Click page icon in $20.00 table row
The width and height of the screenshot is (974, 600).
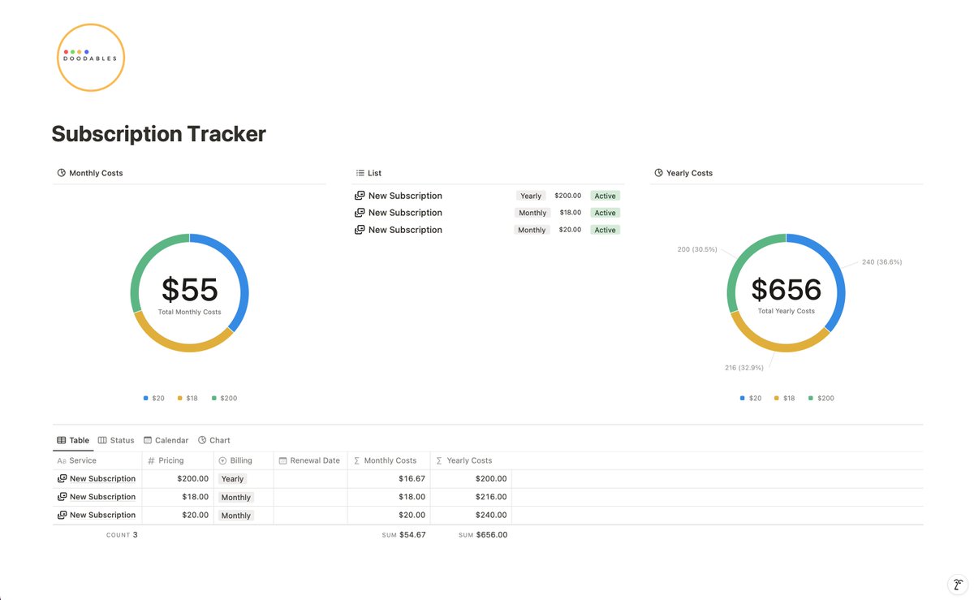[62, 515]
